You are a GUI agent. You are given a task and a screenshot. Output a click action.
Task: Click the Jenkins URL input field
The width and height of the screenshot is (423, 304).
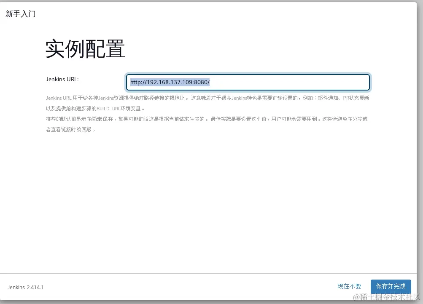point(248,82)
